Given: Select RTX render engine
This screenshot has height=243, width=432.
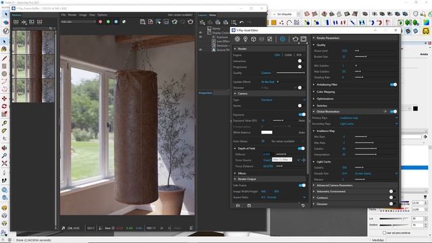Looking at the screenshot, I should click(299, 55).
